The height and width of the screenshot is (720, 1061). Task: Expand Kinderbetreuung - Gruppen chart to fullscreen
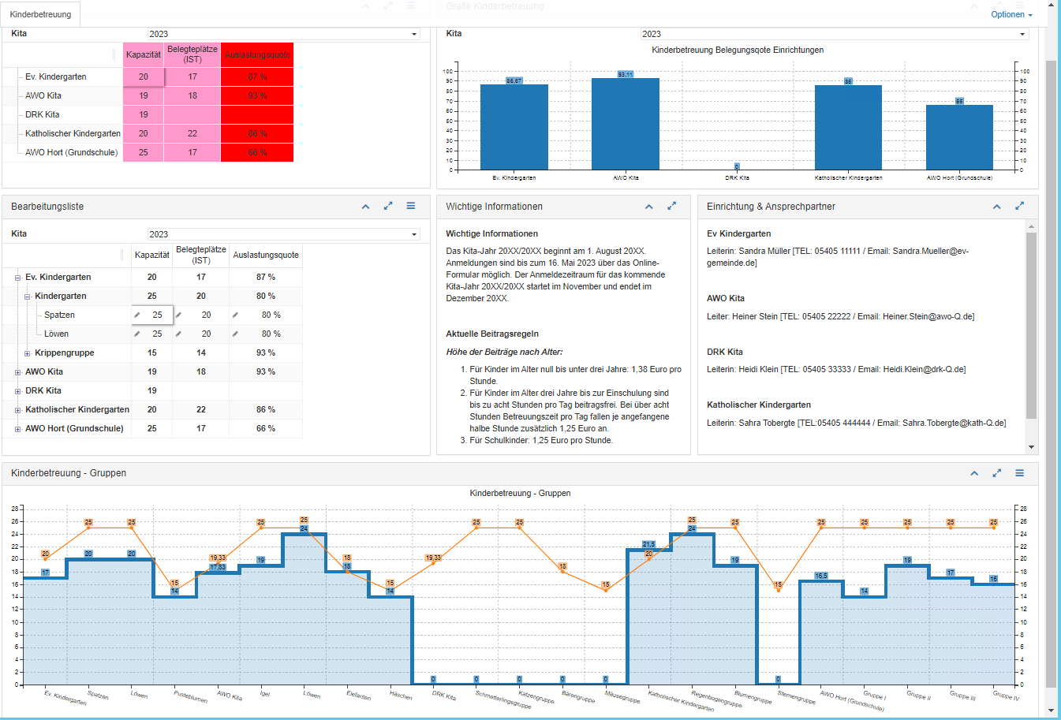pyautogui.click(x=996, y=473)
